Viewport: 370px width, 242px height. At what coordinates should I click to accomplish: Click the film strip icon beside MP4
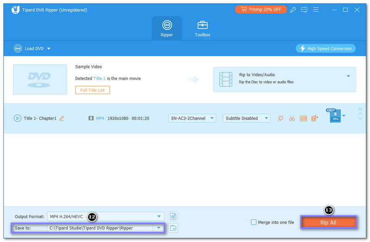(x=91, y=118)
